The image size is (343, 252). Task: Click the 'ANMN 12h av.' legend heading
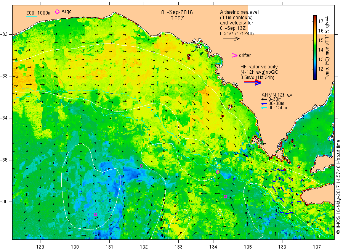(277, 95)
